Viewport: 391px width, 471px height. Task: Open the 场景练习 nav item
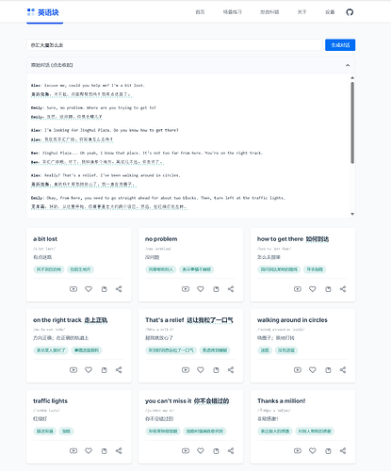(233, 12)
